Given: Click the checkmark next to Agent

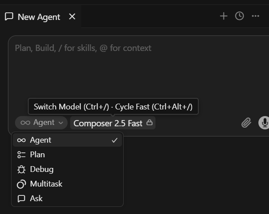Looking at the screenshot, I should pyautogui.click(x=114, y=140).
